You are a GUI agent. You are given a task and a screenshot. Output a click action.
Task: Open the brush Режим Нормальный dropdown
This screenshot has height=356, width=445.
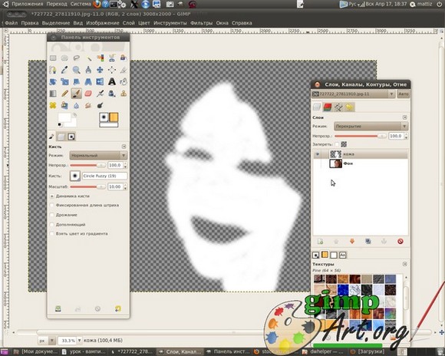[98, 155]
